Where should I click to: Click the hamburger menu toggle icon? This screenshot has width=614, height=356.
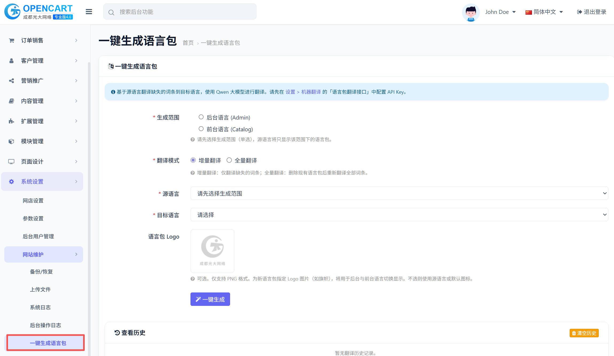point(89,12)
